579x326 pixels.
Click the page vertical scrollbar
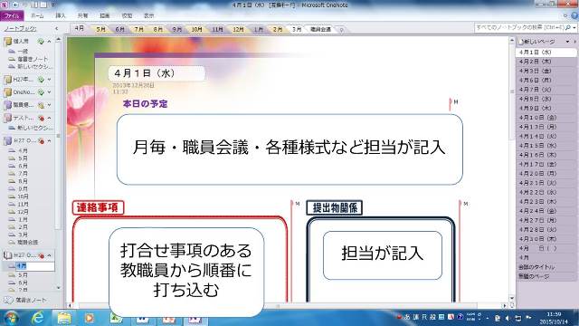coord(512,170)
